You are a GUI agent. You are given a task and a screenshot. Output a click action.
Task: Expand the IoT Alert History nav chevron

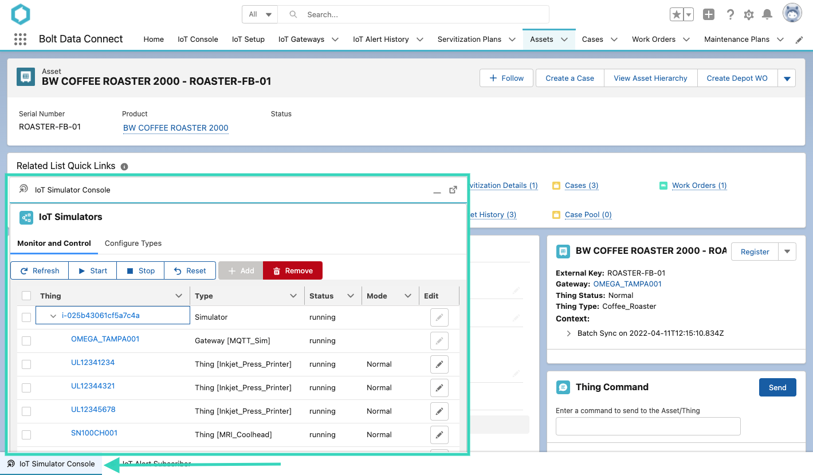420,40
